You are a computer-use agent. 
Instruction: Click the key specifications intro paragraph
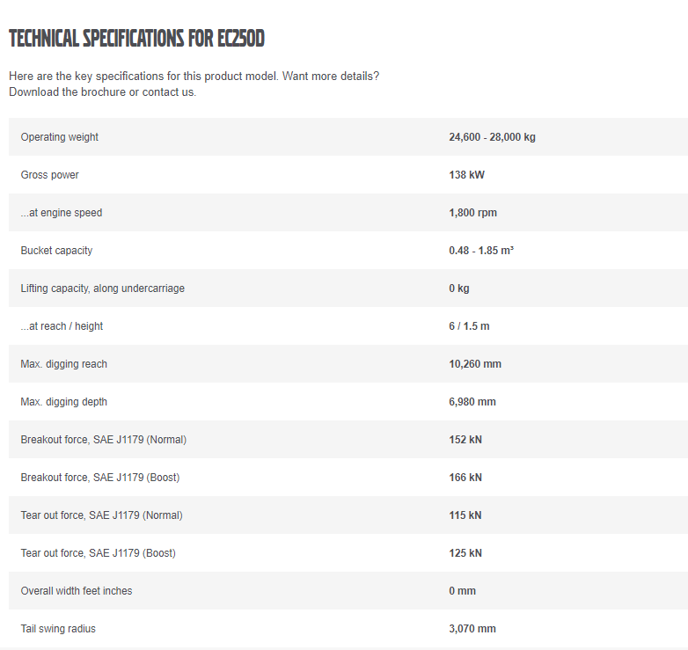point(194,84)
